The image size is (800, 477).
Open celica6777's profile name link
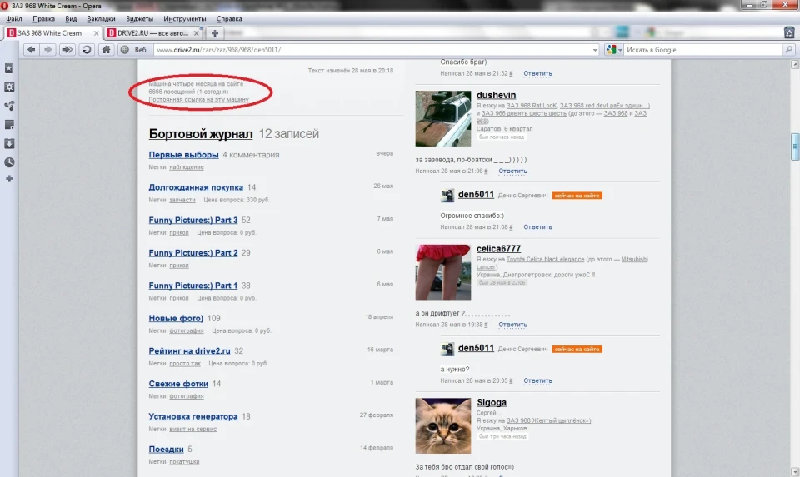[x=498, y=249]
